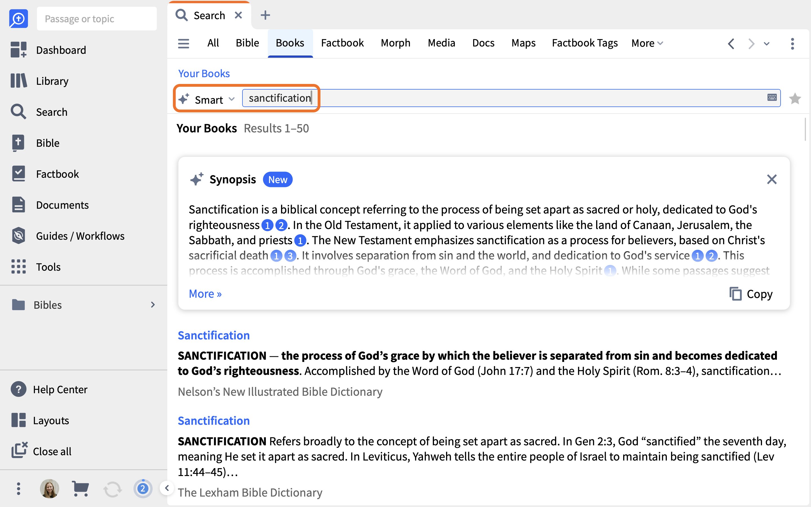
Task: Click the sync refresh icon
Action: 112,489
